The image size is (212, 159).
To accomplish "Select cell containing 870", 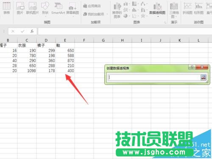I will (65, 61).
